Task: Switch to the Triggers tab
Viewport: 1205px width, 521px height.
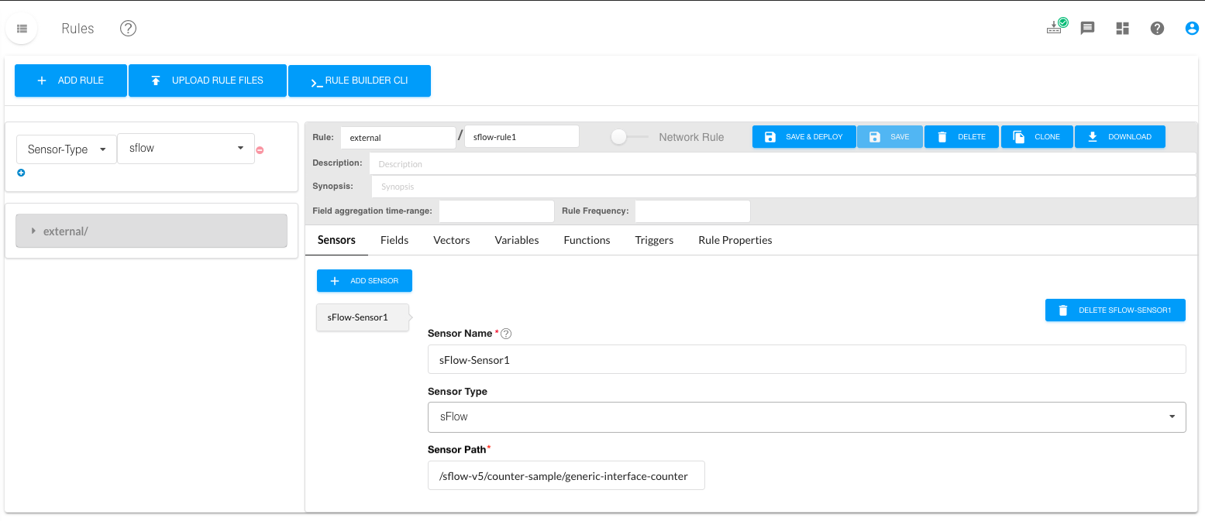Action: coord(654,240)
